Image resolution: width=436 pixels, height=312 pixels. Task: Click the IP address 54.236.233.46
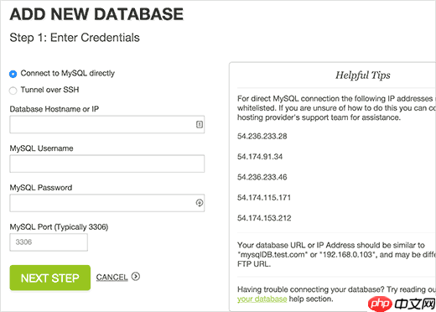(x=262, y=177)
